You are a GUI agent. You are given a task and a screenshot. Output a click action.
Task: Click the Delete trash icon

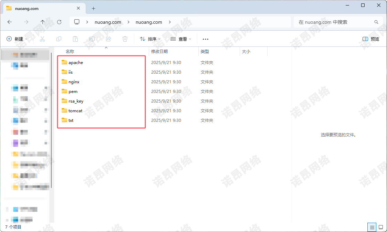[125, 39]
